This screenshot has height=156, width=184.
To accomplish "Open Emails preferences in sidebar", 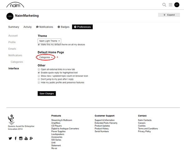I will [12, 49].
